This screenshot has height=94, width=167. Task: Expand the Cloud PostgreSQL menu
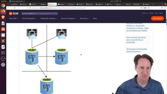tap(29, 19)
